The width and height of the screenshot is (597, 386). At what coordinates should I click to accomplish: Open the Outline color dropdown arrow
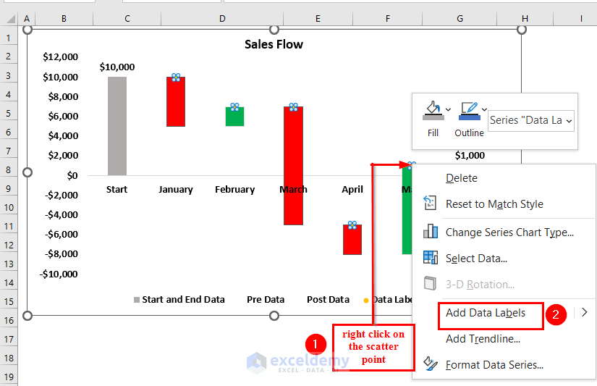pyautogui.click(x=484, y=110)
